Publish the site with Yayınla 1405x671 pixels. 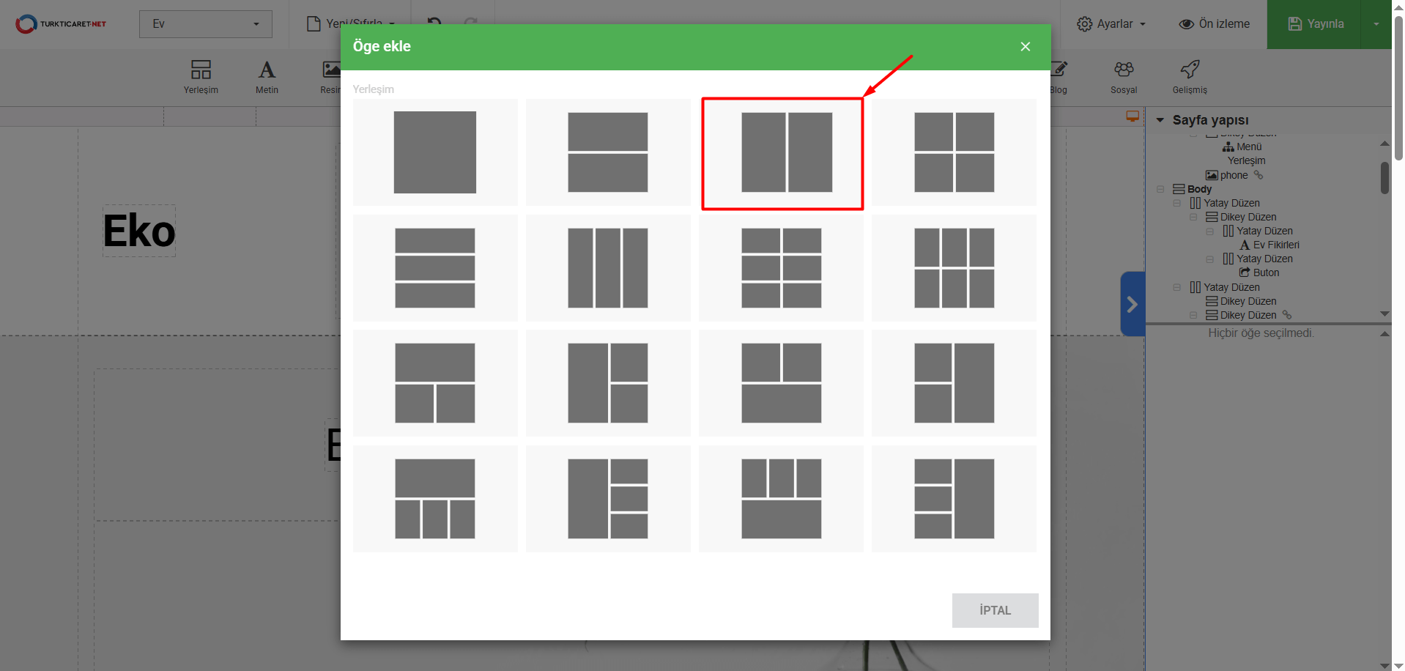(1315, 24)
